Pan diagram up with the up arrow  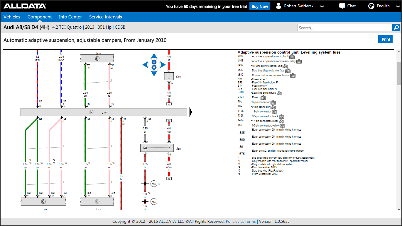click(154, 56)
